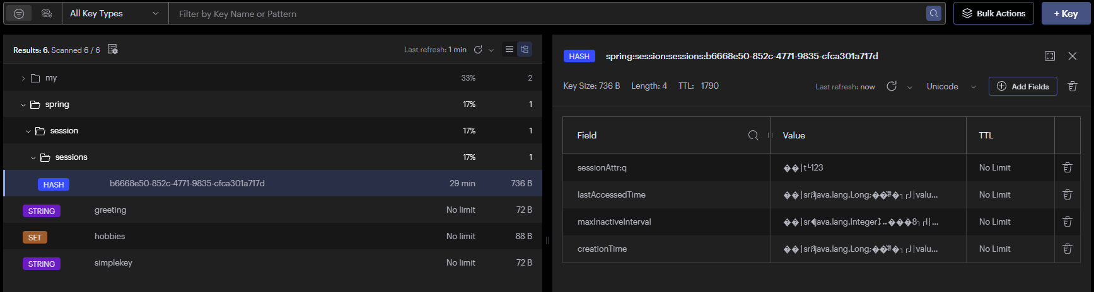The image size is (1094, 292).
Task: Open the All Key Types dropdown
Action: [x=115, y=13]
